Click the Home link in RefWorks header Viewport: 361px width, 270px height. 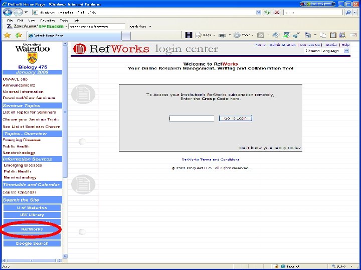[x=260, y=45]
